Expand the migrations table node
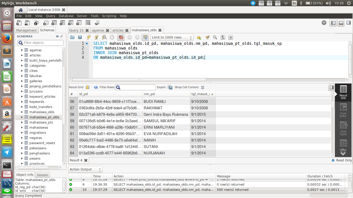 click(x=22, y=133)
